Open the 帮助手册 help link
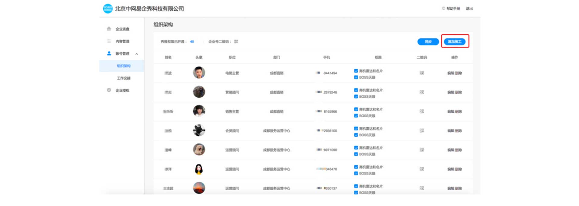This screenshot has height=206, width=579. (x=453, y=9)
